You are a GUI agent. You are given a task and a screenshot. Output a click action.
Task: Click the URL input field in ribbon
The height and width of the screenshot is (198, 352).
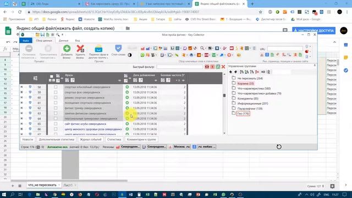coord(285,49)
